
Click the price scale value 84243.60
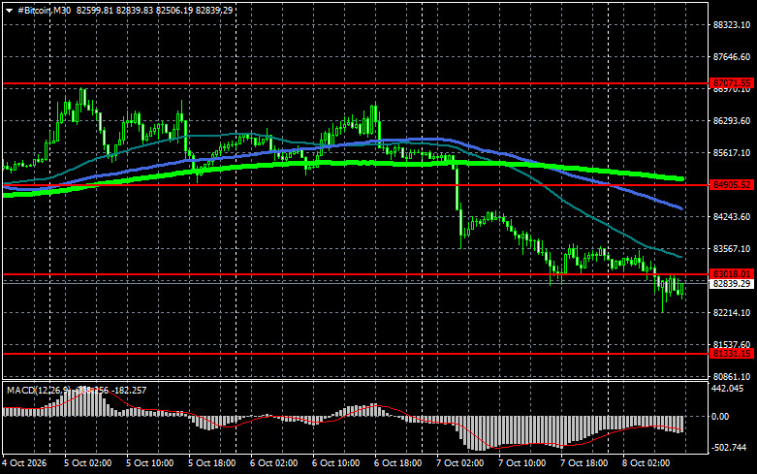732,217
